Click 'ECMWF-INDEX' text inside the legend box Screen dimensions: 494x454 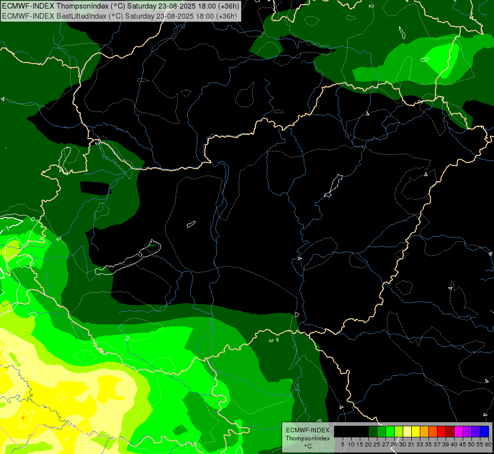click(307, 430)
